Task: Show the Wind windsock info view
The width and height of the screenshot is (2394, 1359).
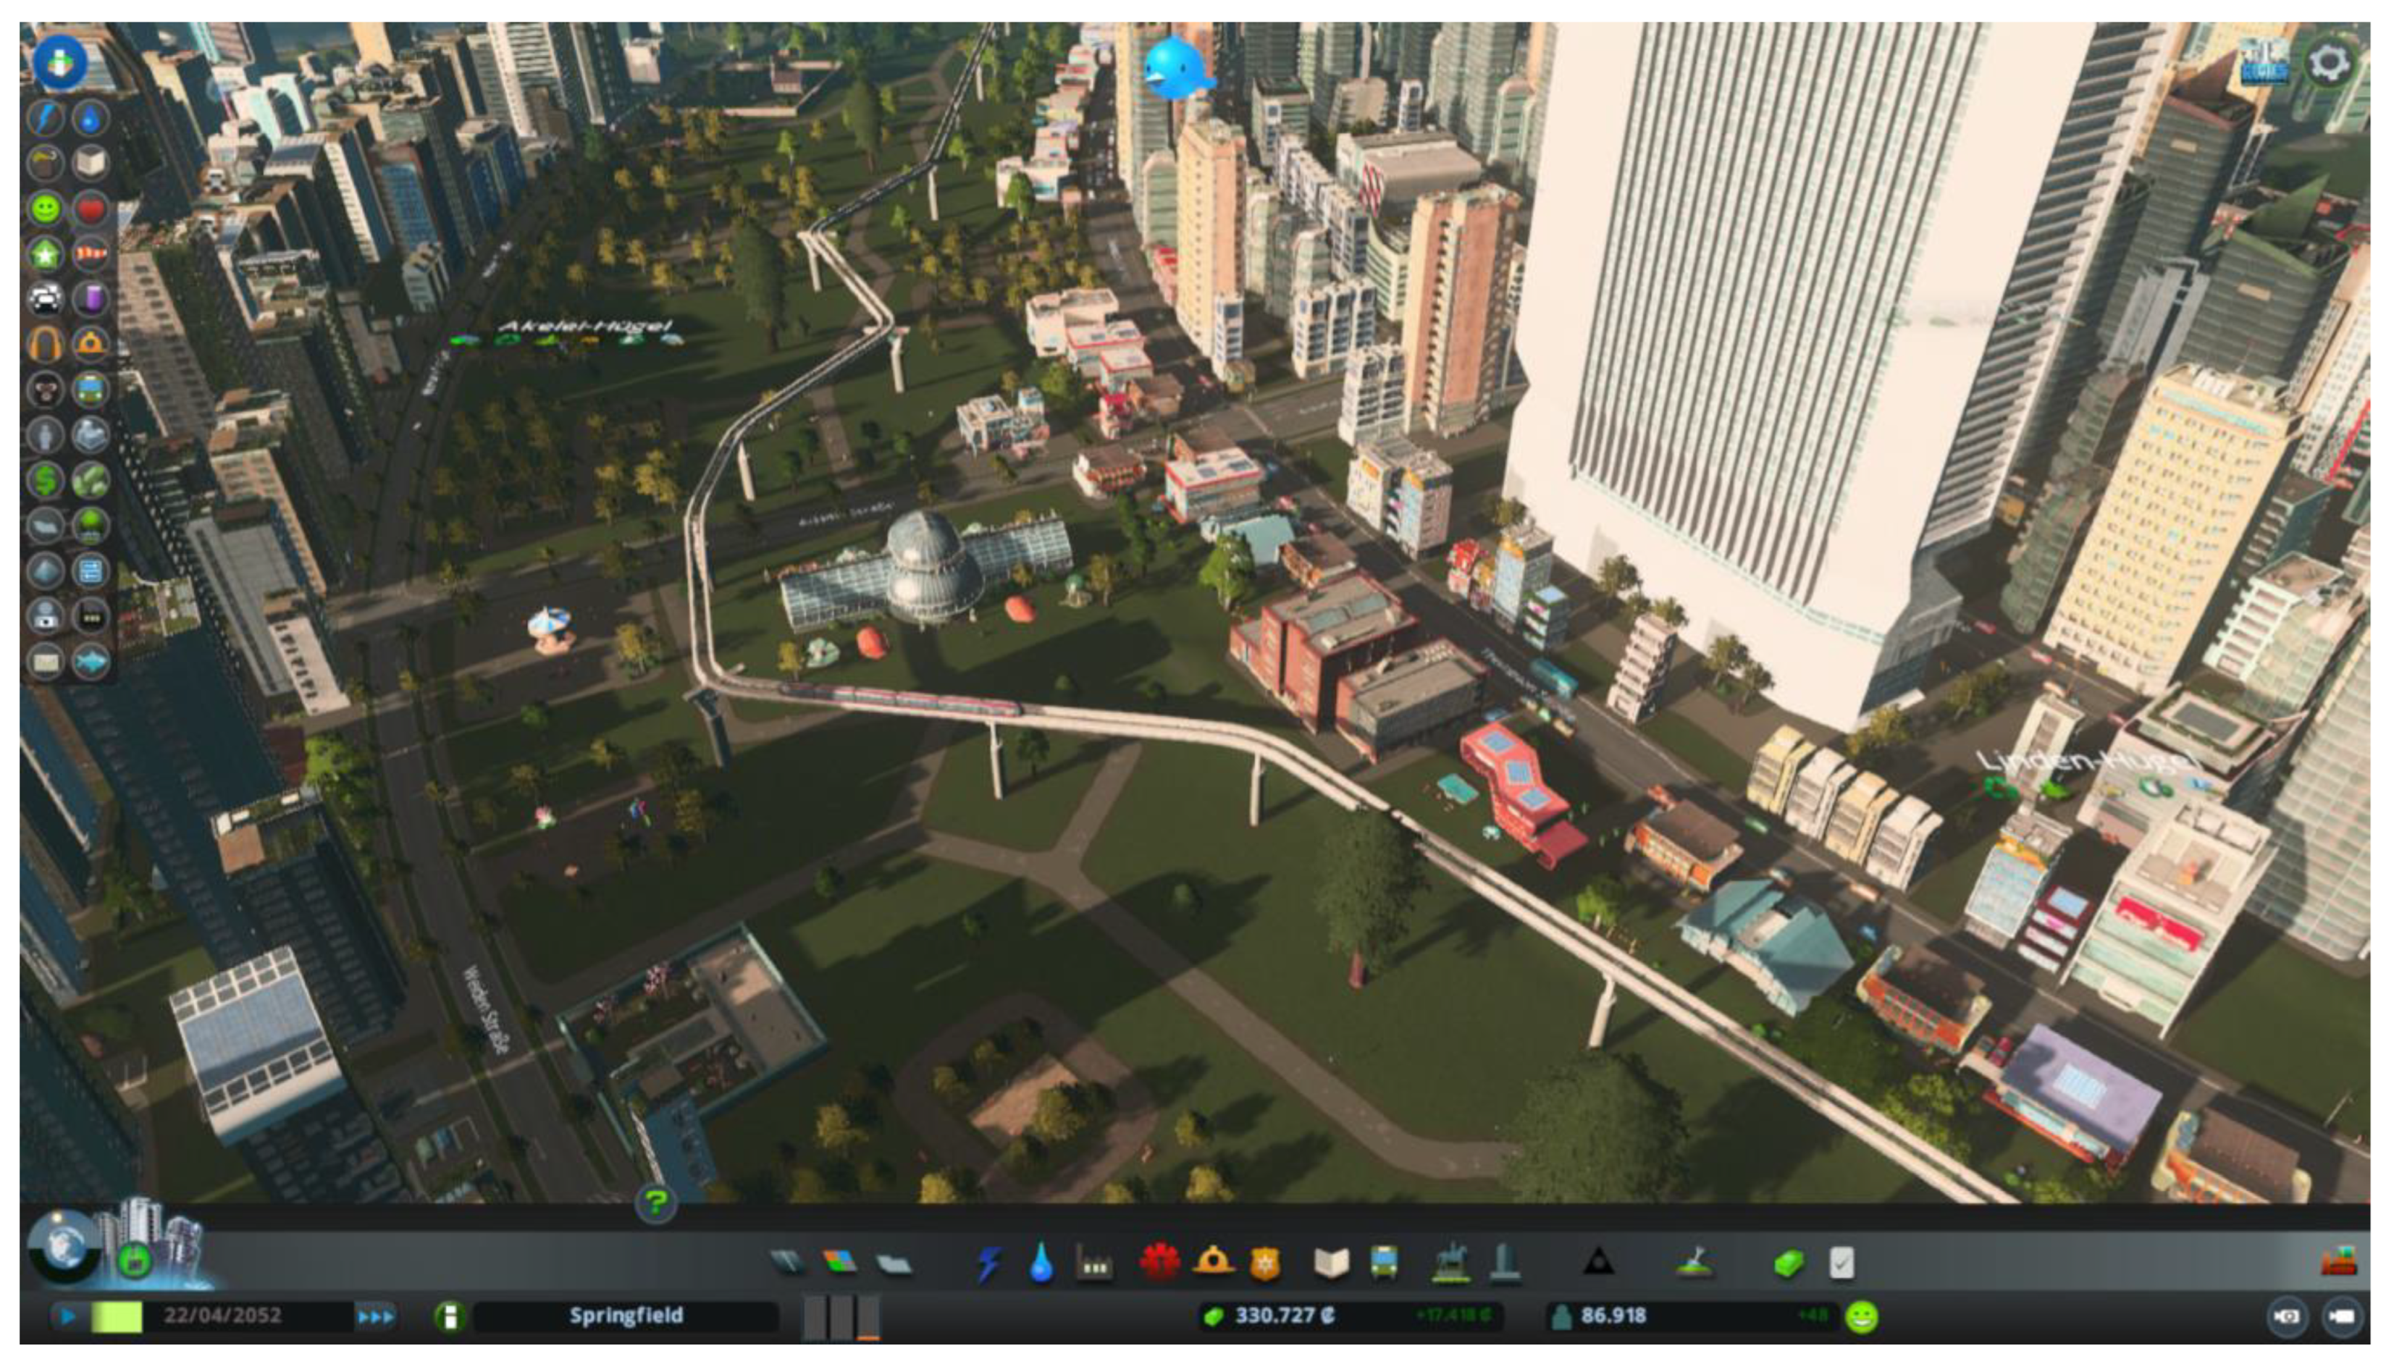Action: (90, 254)
